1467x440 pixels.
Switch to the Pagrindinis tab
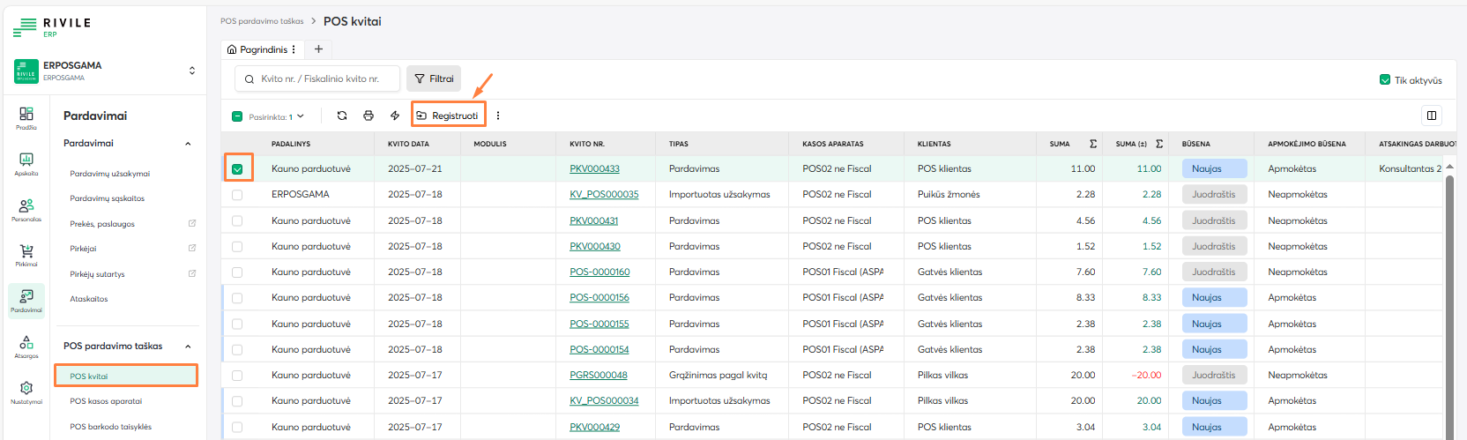tap(262, 49)
